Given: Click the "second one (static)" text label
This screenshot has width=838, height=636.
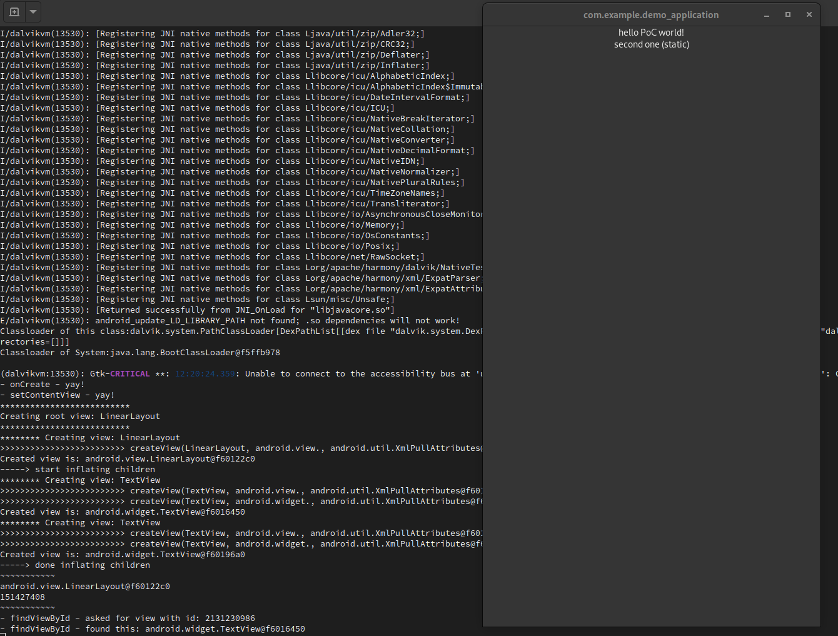Looking at the screenshot, I should pyautogui.click(x=651, y=44).
